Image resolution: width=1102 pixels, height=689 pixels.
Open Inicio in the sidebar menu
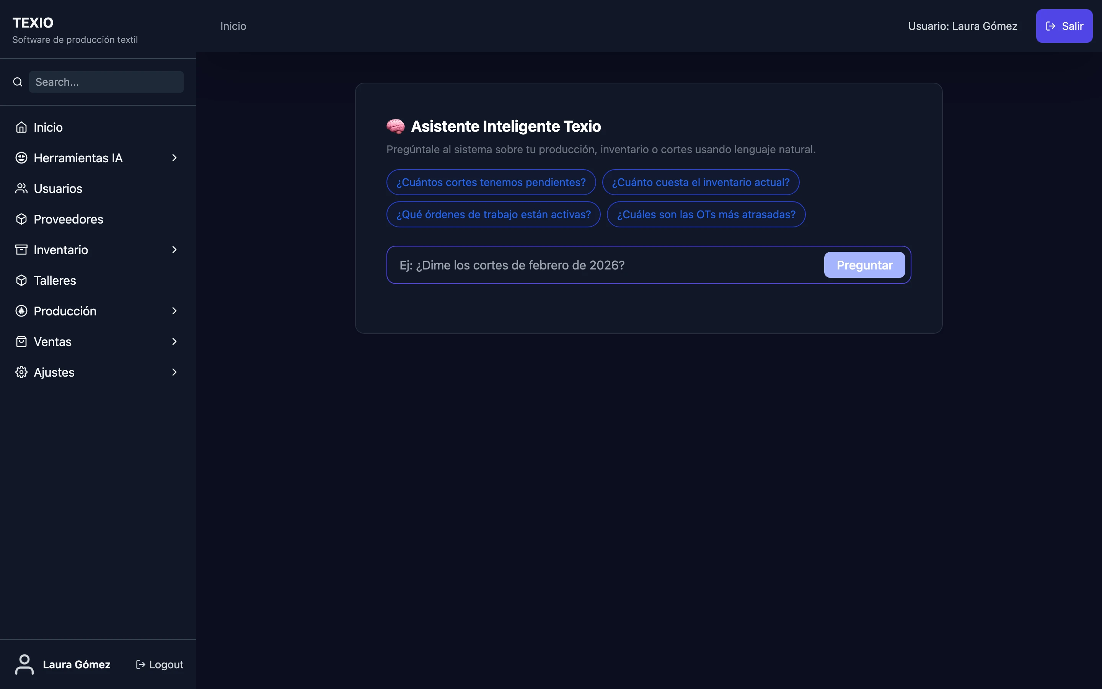click(98, 127)
